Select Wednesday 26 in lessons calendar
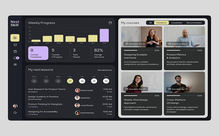The height and width of the screenshot is (136, 219). coord(58,81)
